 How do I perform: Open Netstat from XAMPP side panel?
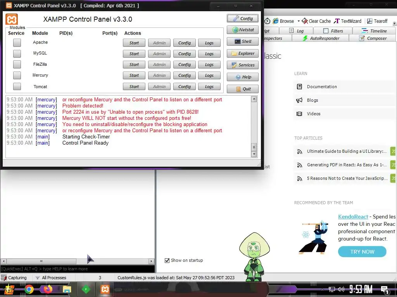pos(243,30)
